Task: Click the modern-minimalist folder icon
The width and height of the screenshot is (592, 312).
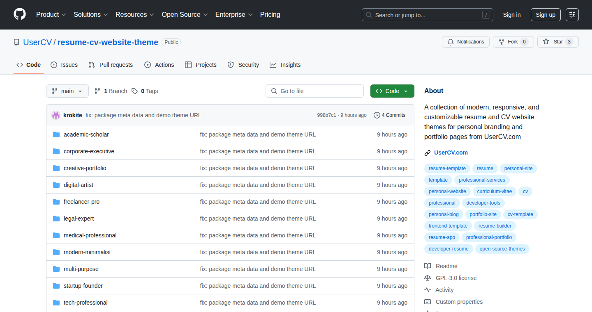Action: tap(56, 252)
